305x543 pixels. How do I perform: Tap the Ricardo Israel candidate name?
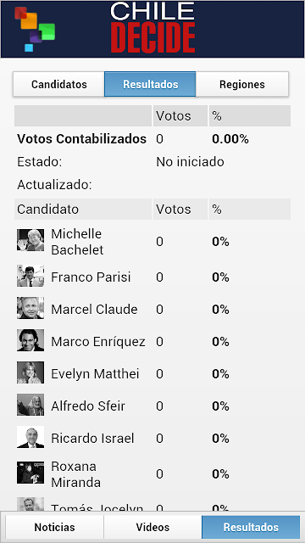tap(92, 438)
